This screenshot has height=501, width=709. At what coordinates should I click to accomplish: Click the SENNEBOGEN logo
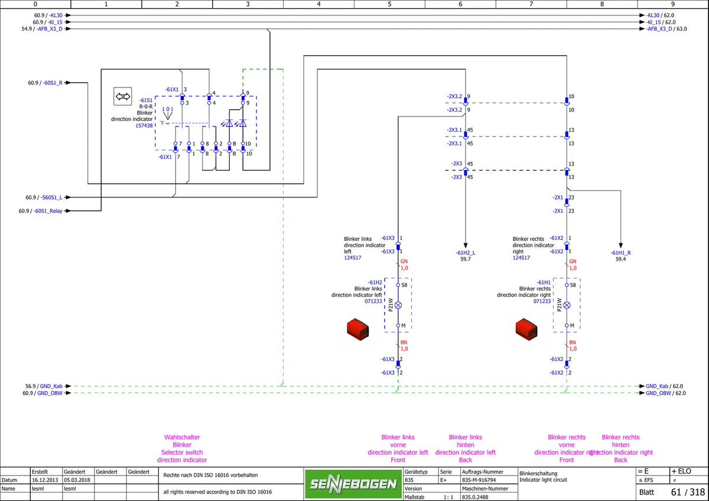pos(353,484)
